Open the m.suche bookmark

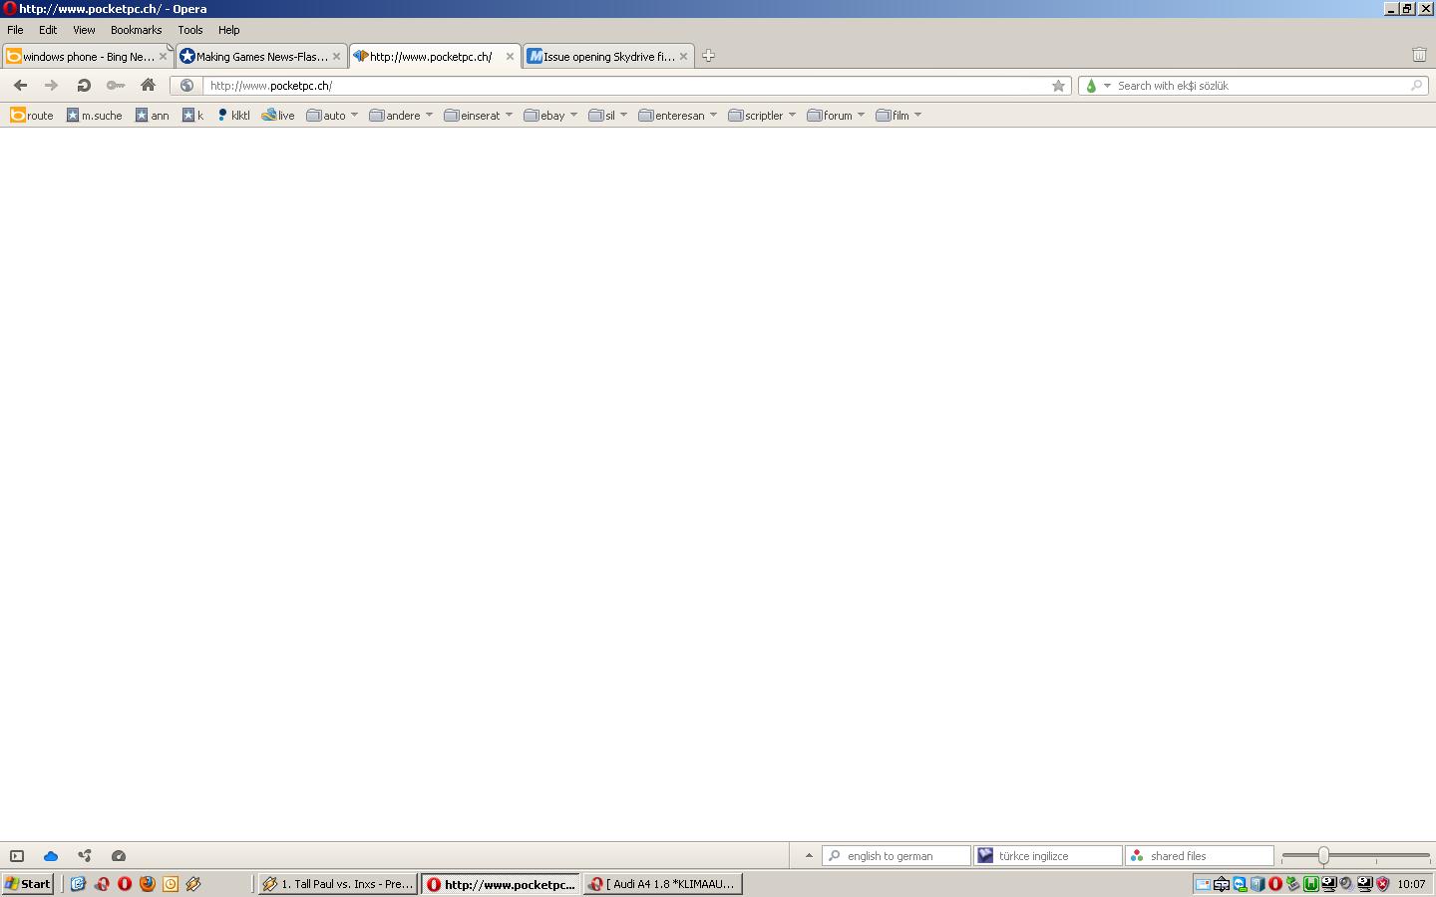coord(95,116)
